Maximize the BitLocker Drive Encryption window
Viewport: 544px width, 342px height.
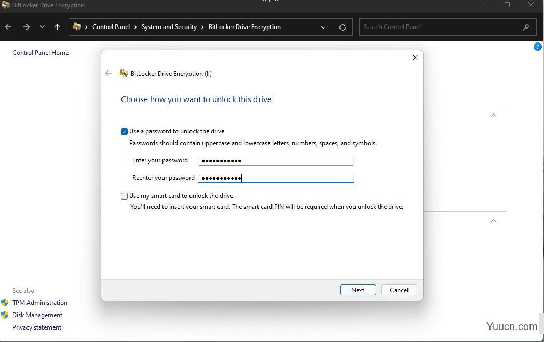click(507, 5)
